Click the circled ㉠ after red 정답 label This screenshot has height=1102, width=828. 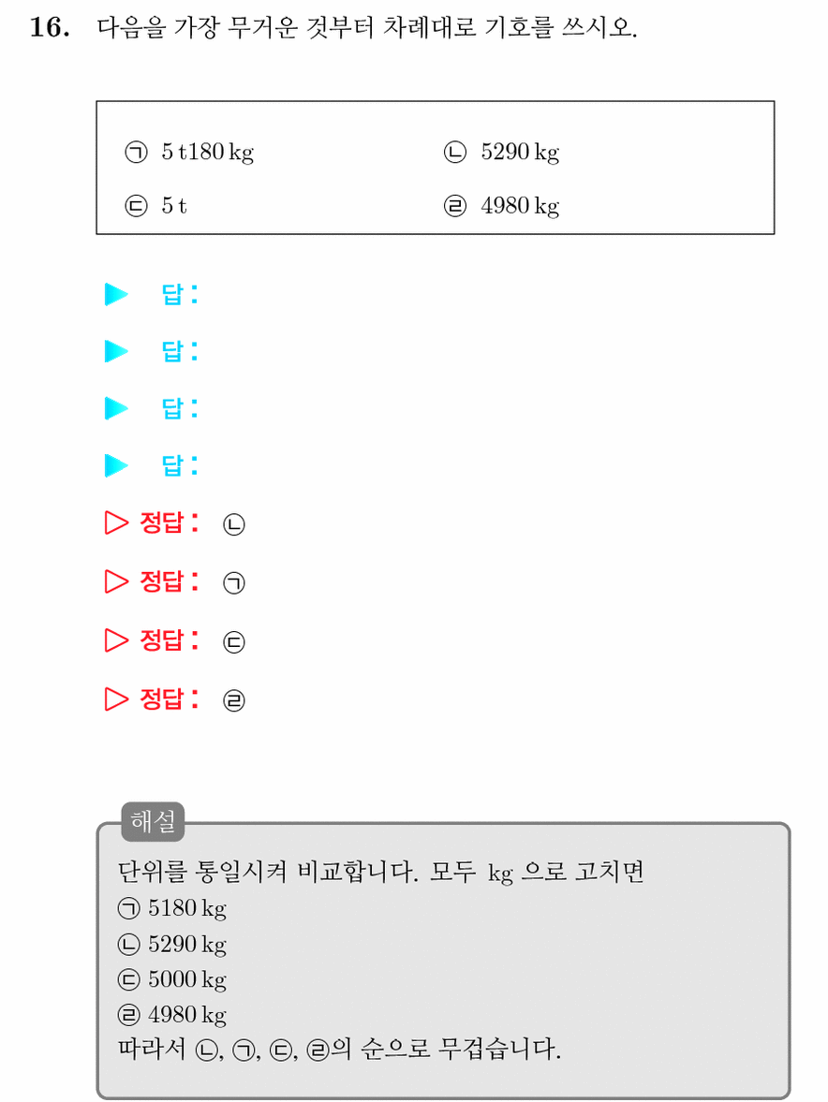point(234,583)
